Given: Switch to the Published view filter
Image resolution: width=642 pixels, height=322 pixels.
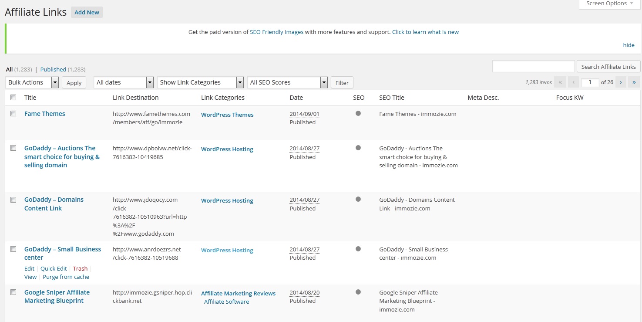Looking at the screenshot, I should tap(53, 69).
